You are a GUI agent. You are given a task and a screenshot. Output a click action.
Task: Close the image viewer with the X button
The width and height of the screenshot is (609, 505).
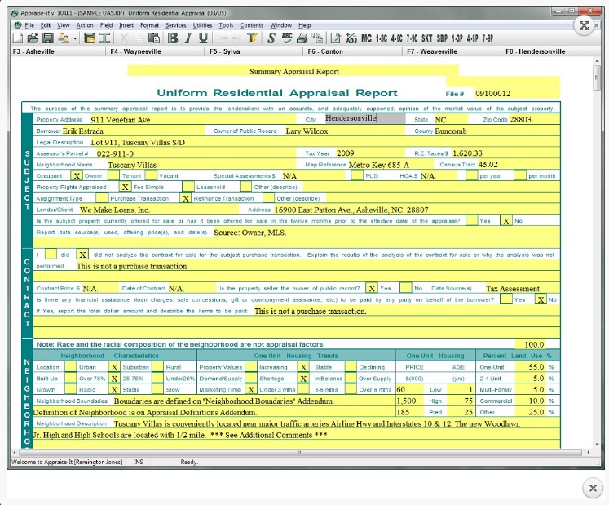pos(593,488)
